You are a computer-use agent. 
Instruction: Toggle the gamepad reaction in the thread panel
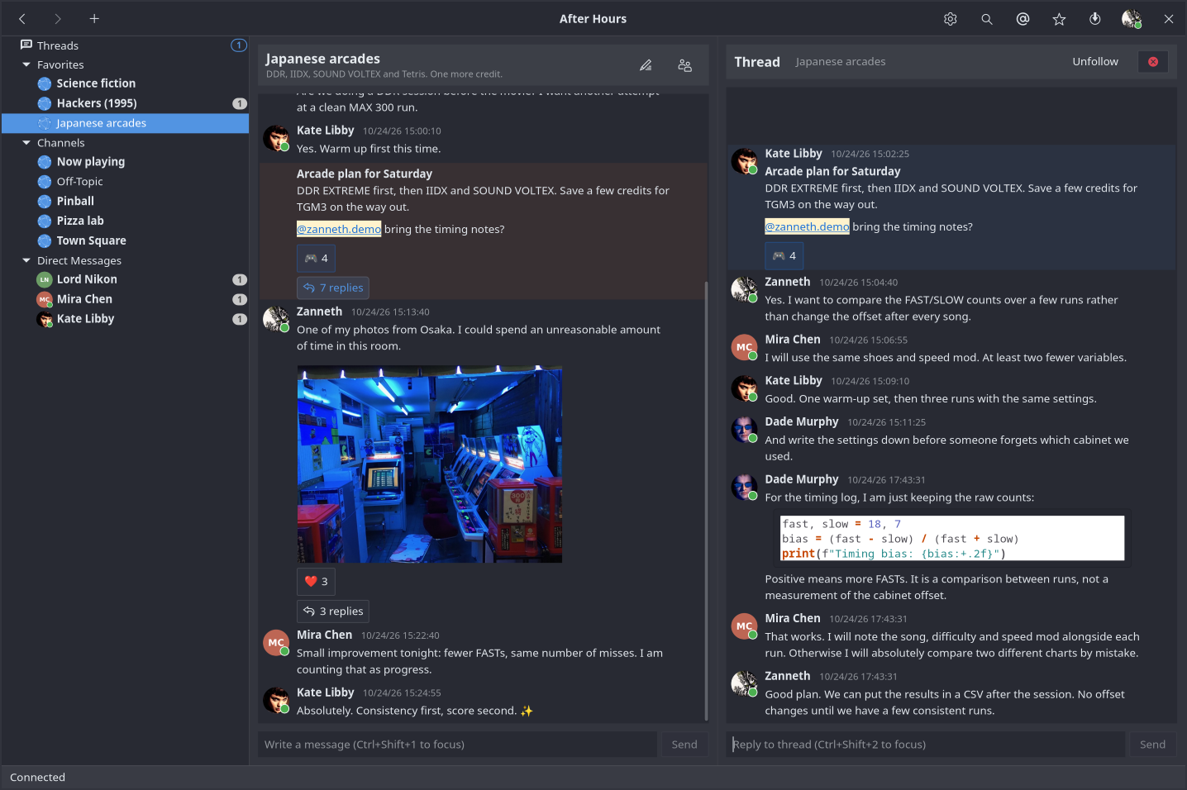(x=784, y=256)
